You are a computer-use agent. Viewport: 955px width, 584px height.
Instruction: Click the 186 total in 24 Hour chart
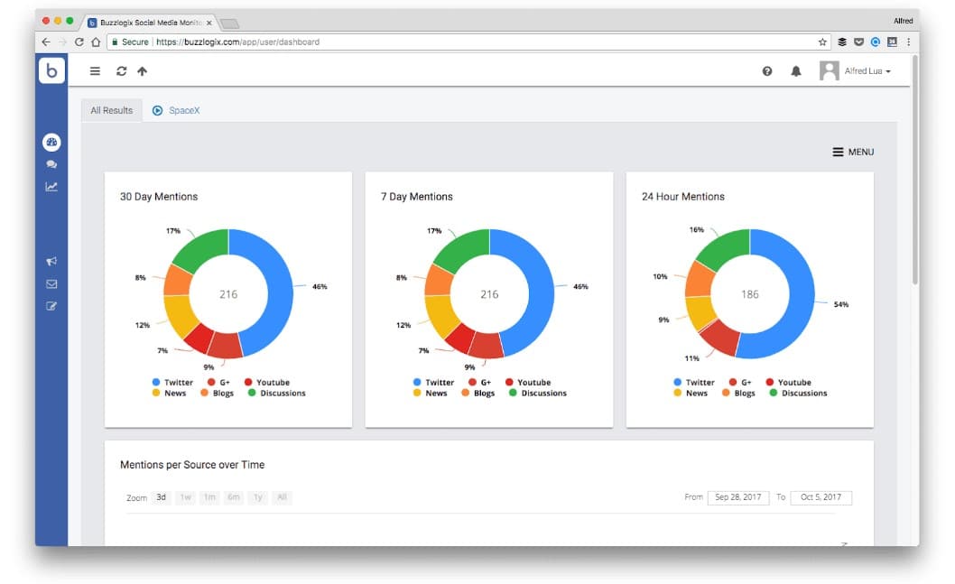[x=750, y=294]
